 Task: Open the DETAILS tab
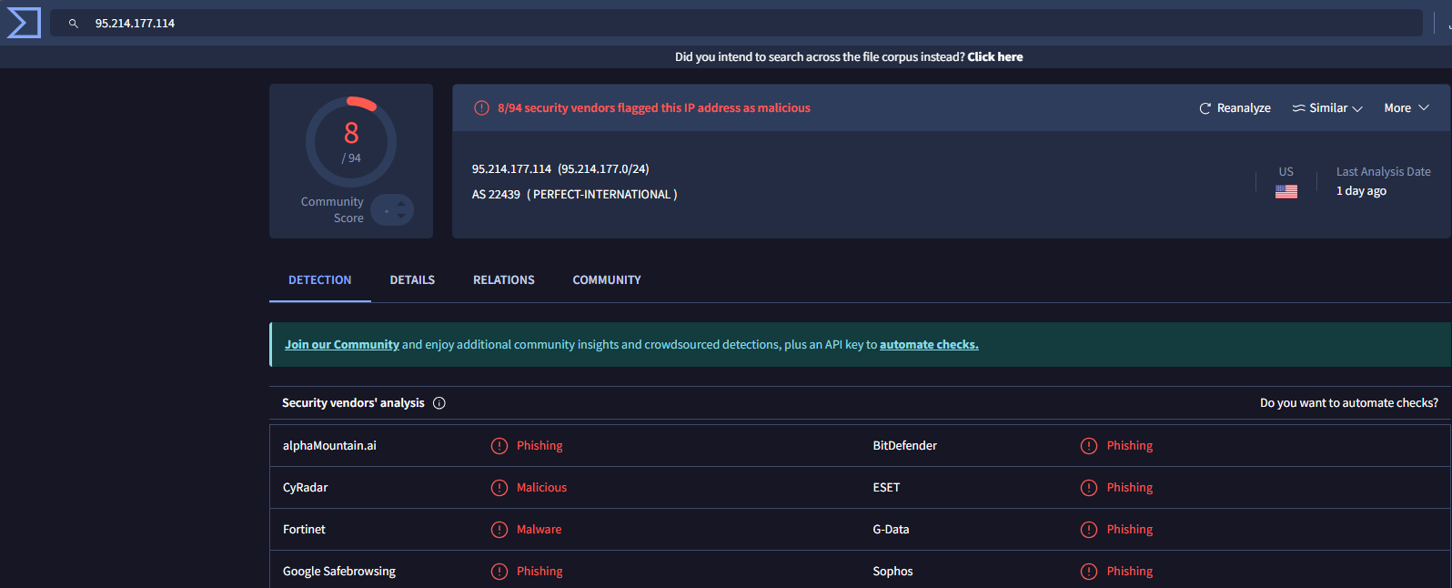coord(412,280)
